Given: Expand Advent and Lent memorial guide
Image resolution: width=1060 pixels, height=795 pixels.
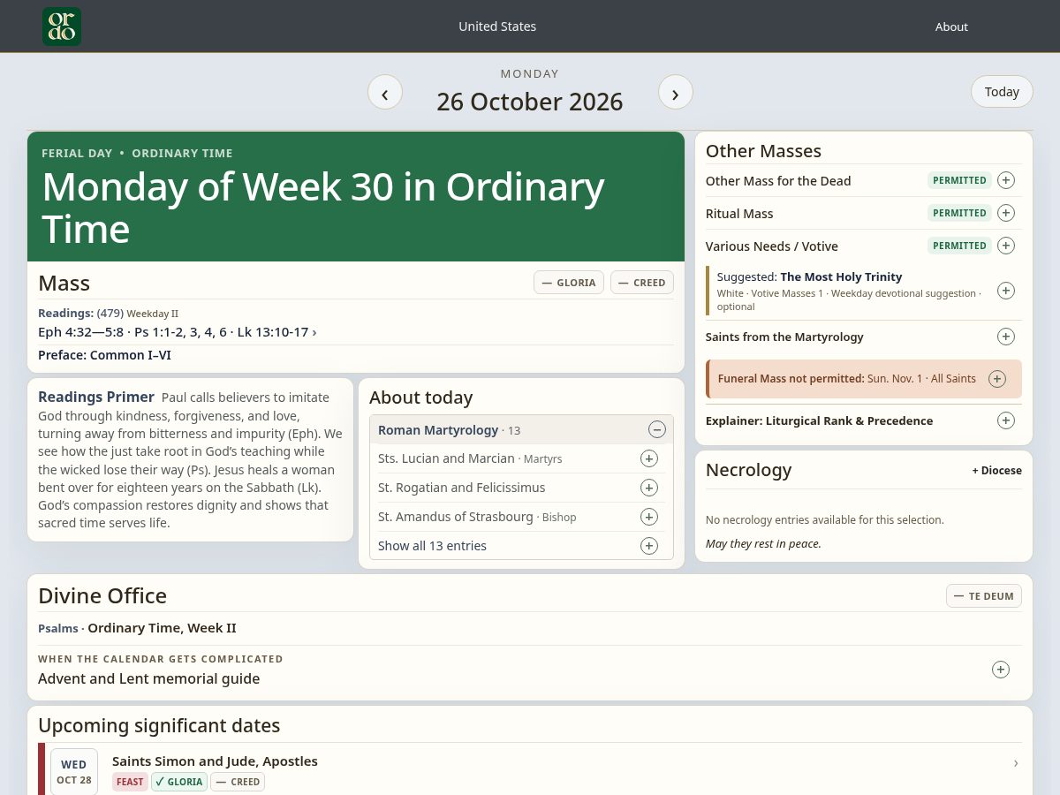Looking at the screenshot, I should pyautogui.click(x=1001, y=670).
